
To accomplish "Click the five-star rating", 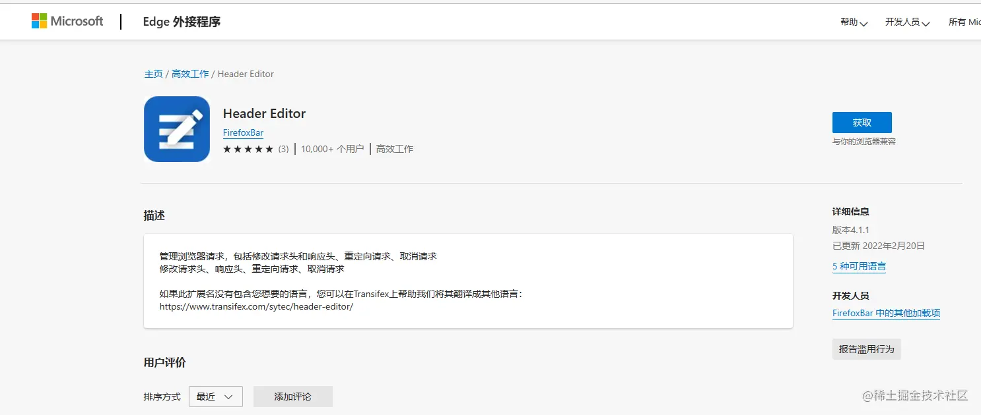I will pos(248,150).
